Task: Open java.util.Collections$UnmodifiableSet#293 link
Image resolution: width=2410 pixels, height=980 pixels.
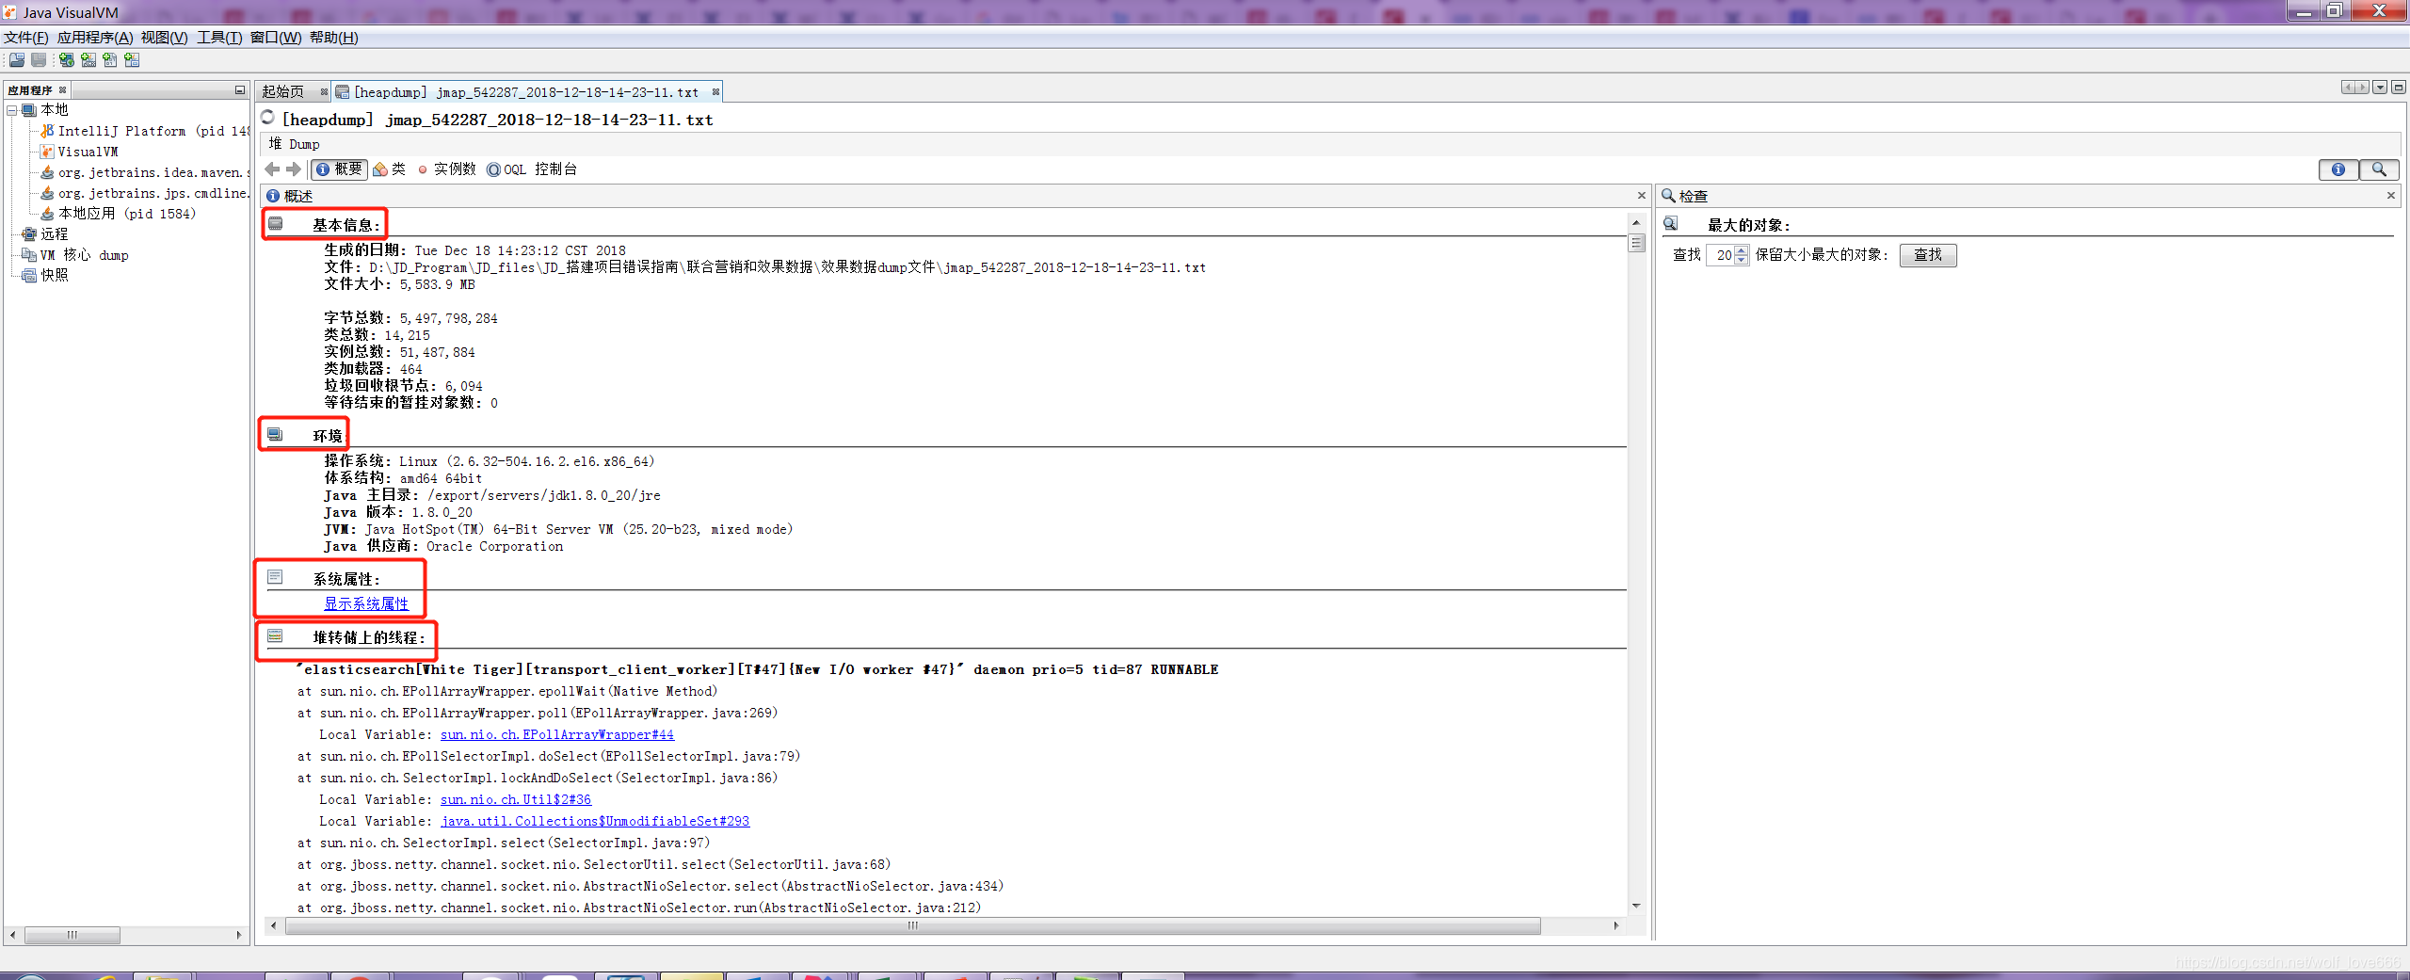Action: coord(595,822)
